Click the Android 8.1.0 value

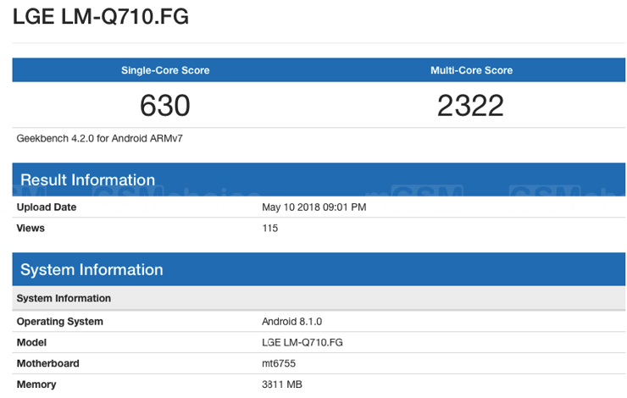coord(292,321)
